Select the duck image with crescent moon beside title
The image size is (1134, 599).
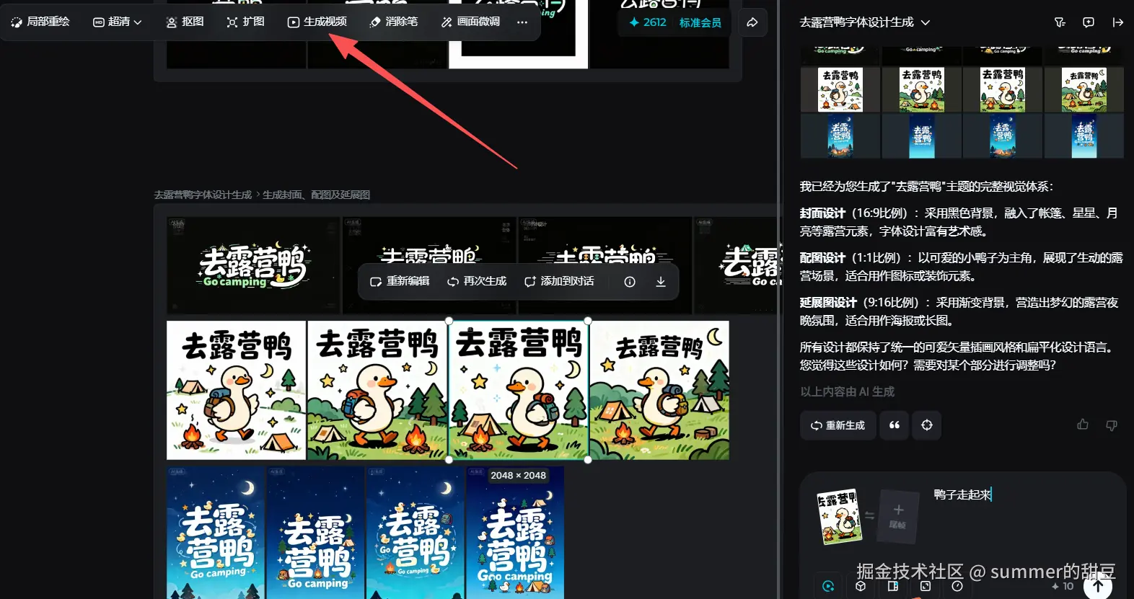point(659,390)
